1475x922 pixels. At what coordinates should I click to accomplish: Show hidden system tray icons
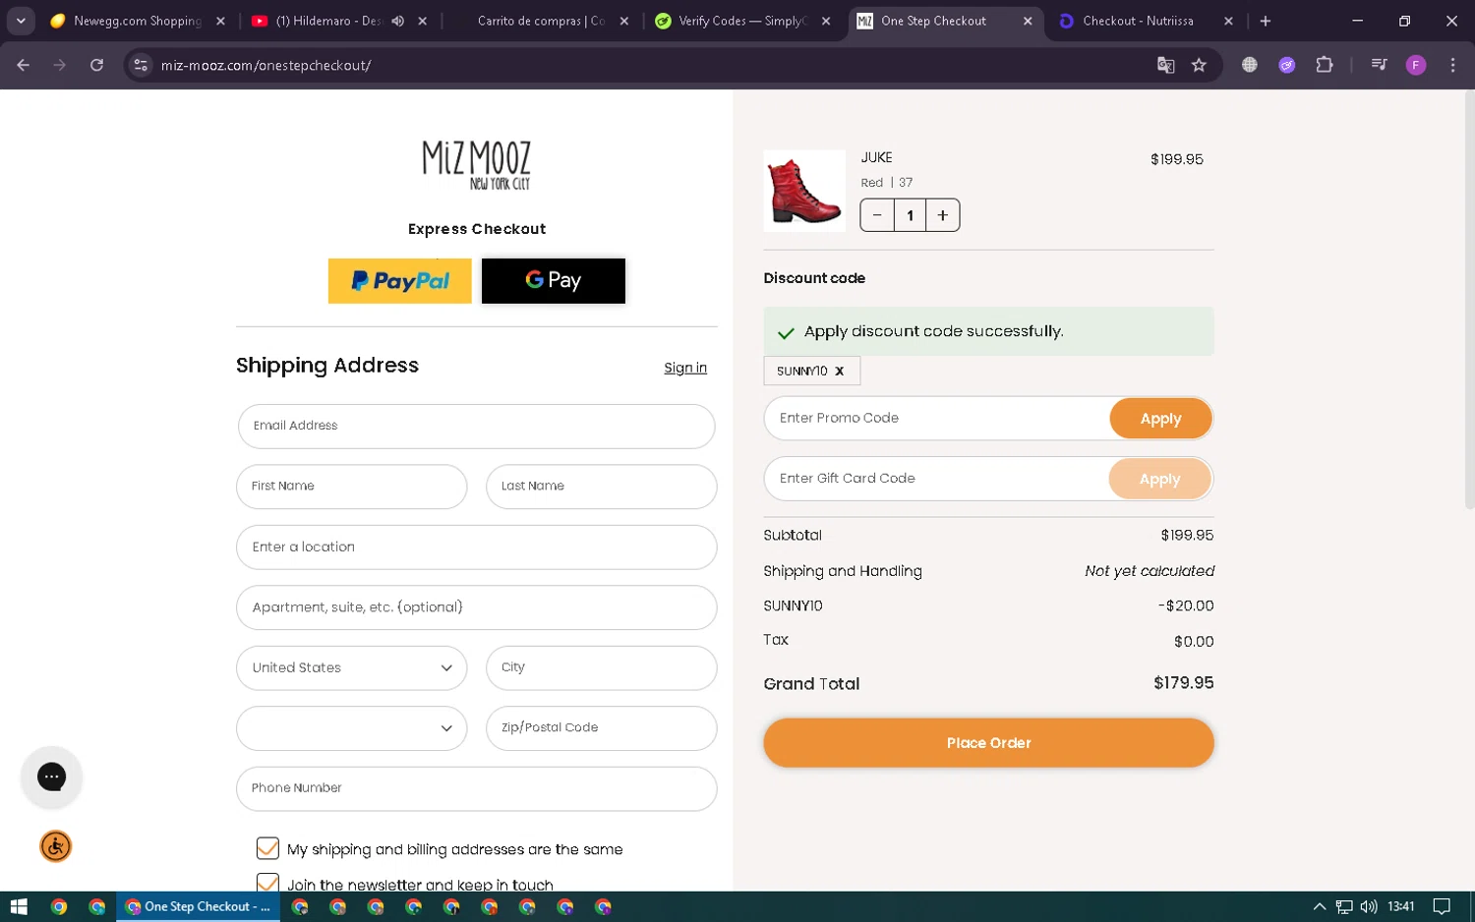click(x=1320, y=906)
